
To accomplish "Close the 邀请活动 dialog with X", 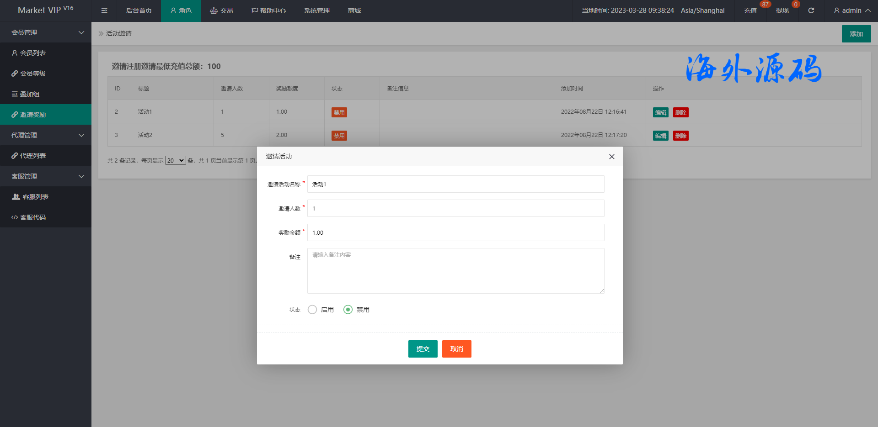I will tap(611, 157).
